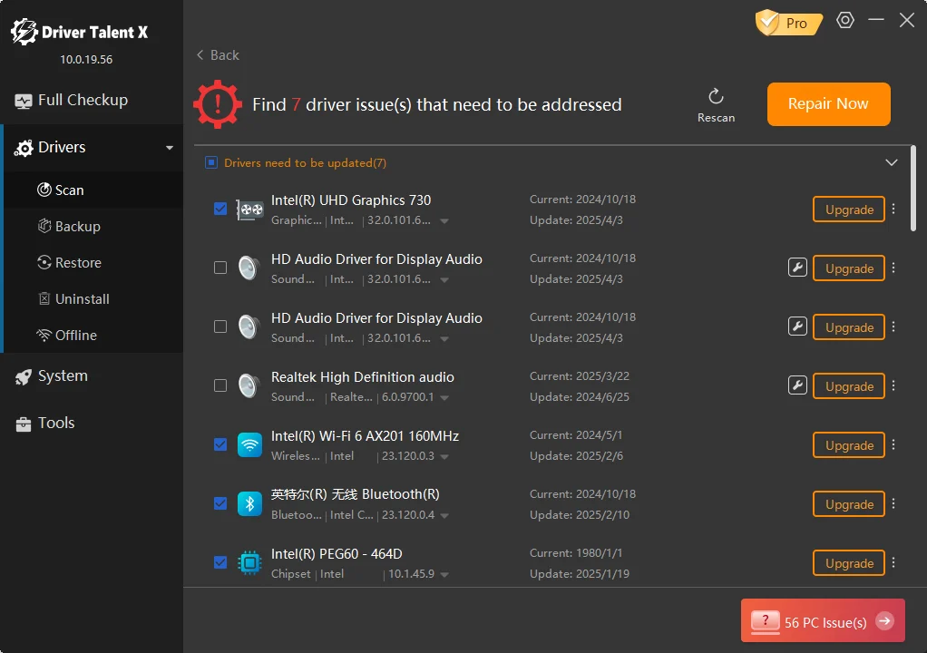The width and height of the screenshot is (927, 653).
Task: Open more options for the Bluetooth driver
Action: coord(893,503)
